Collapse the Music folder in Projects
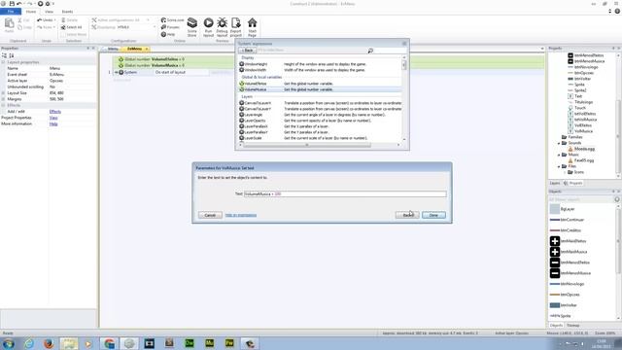The height and width of the screenshot is (350, 622). click(559, 155)
